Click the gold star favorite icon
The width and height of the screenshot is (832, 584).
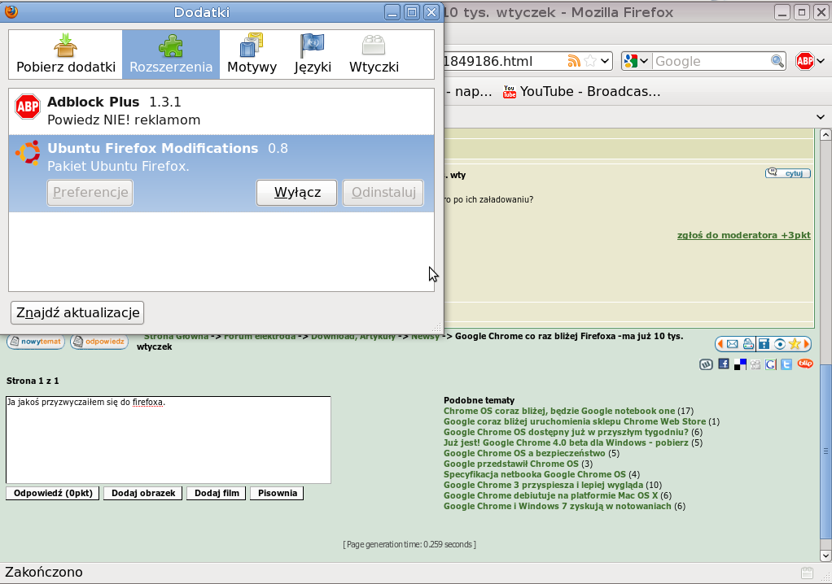pyautogui.click(x=795, y=344)
